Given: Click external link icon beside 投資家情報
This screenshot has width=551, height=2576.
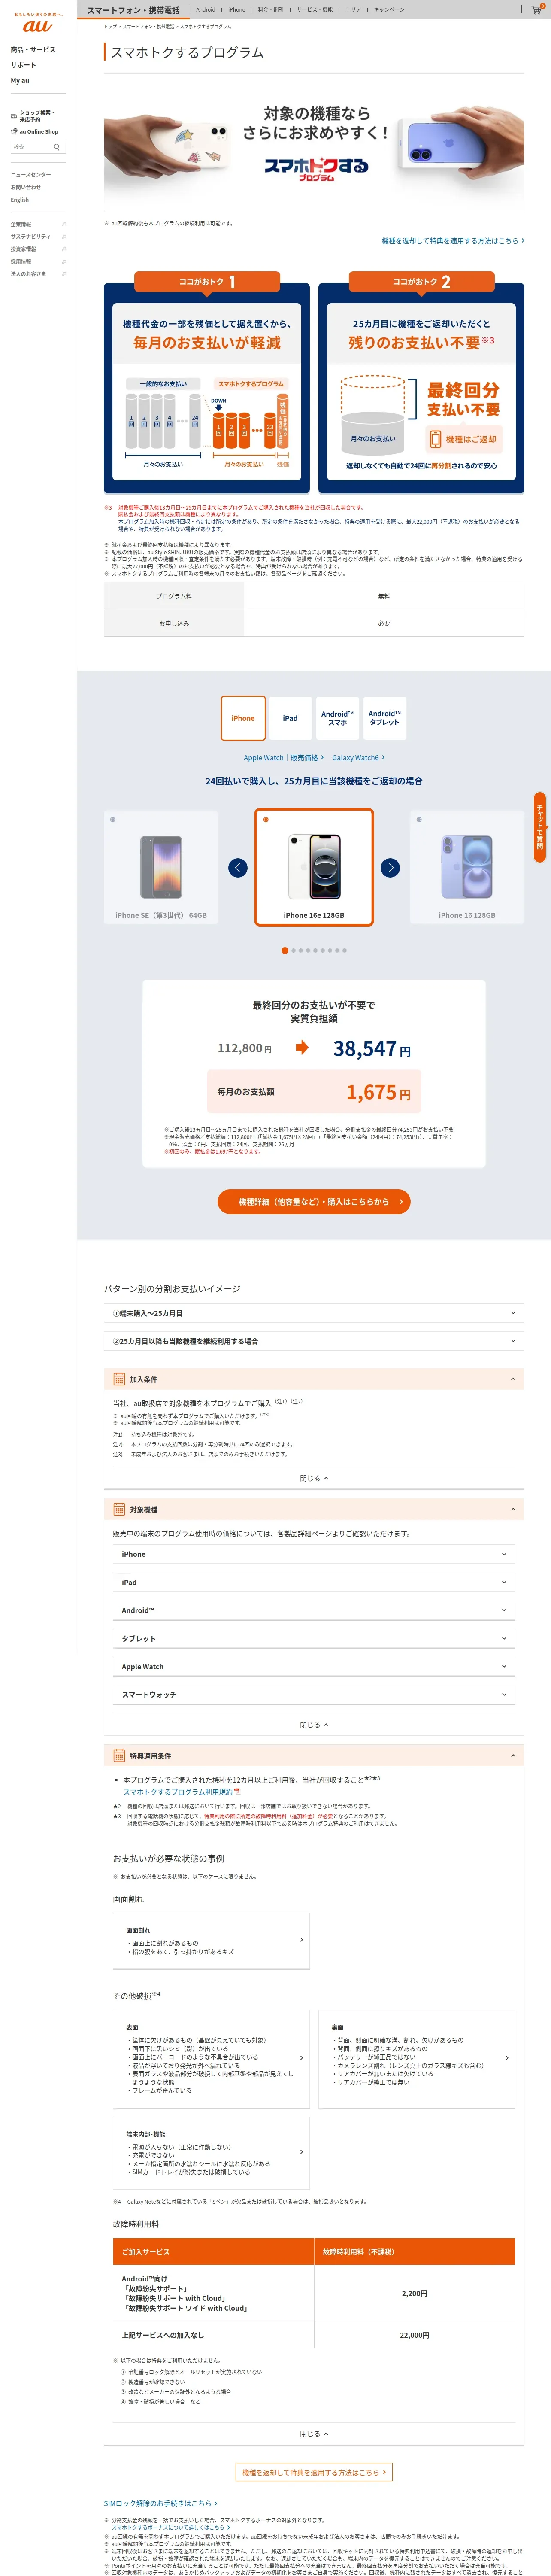Looking at the screenshot, I should pyautogui.click(x=64, y=249).
